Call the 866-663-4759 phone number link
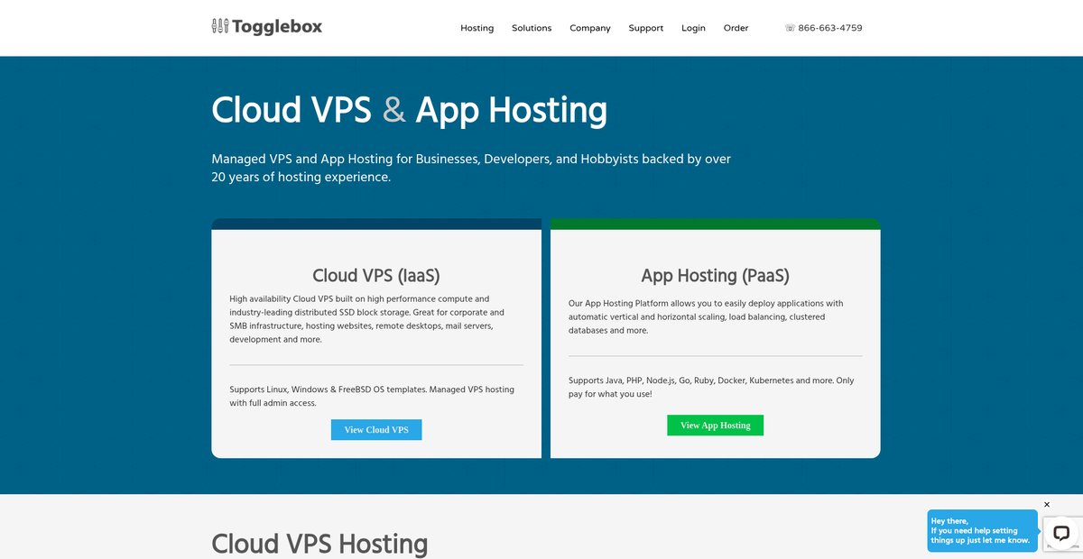Image resolution: width=1083 pixels, height=559 pixels. 824,28
